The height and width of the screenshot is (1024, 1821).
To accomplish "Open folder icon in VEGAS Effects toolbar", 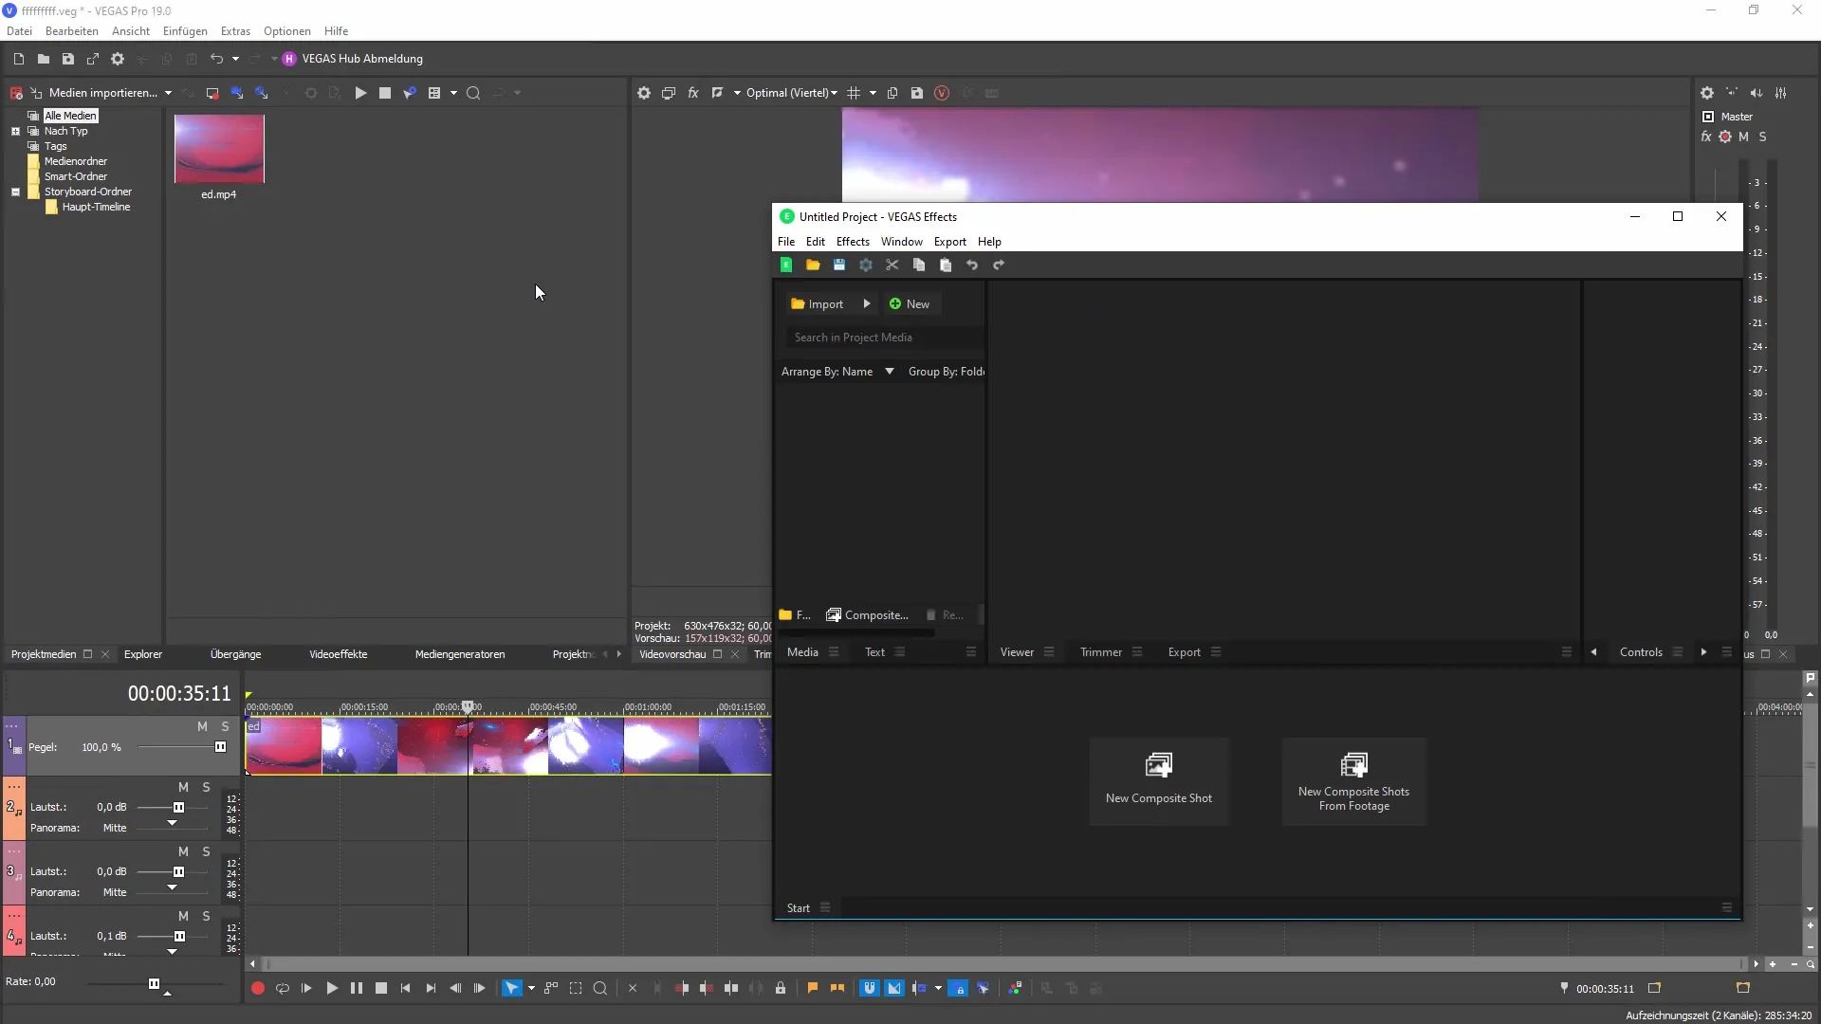I will (x=813, y=265).
